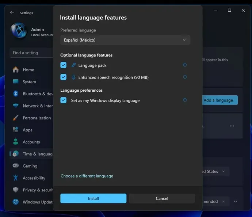Open Personalization settings
This screenshot has width=252, height=217.
point(37,118)
